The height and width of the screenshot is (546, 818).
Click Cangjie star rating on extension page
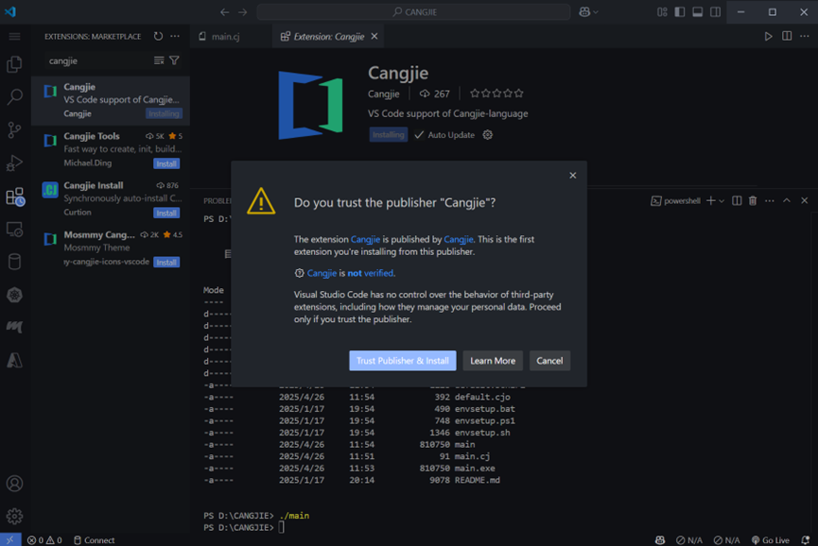[x=496, y=94]
